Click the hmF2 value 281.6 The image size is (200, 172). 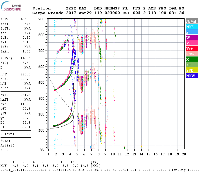coord(26,95)
